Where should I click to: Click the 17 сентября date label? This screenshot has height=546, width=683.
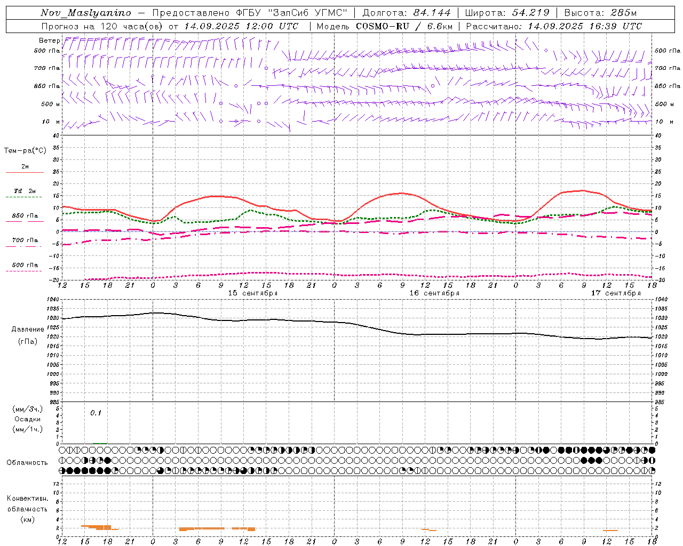coord(616,293)
